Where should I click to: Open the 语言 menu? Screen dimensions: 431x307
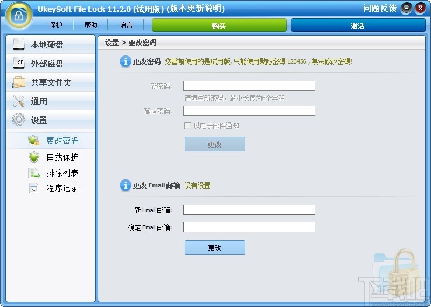pos(126,25)
